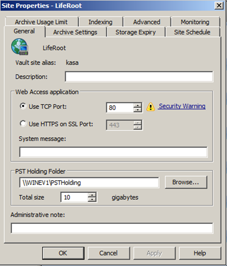Click Browse for the PST holding folder

point(186,182)
